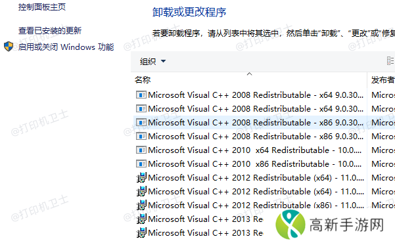Select Microsoft Visual C++ 2010 x64 Redistributable
This screenshot has height=241, width=395.
[x=255, y=150]
